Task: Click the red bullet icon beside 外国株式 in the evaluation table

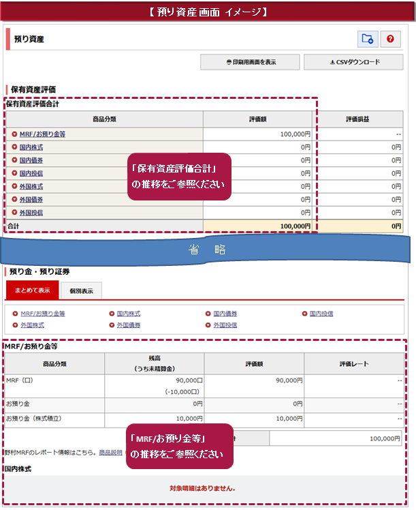Action: [x=14, y=185]
